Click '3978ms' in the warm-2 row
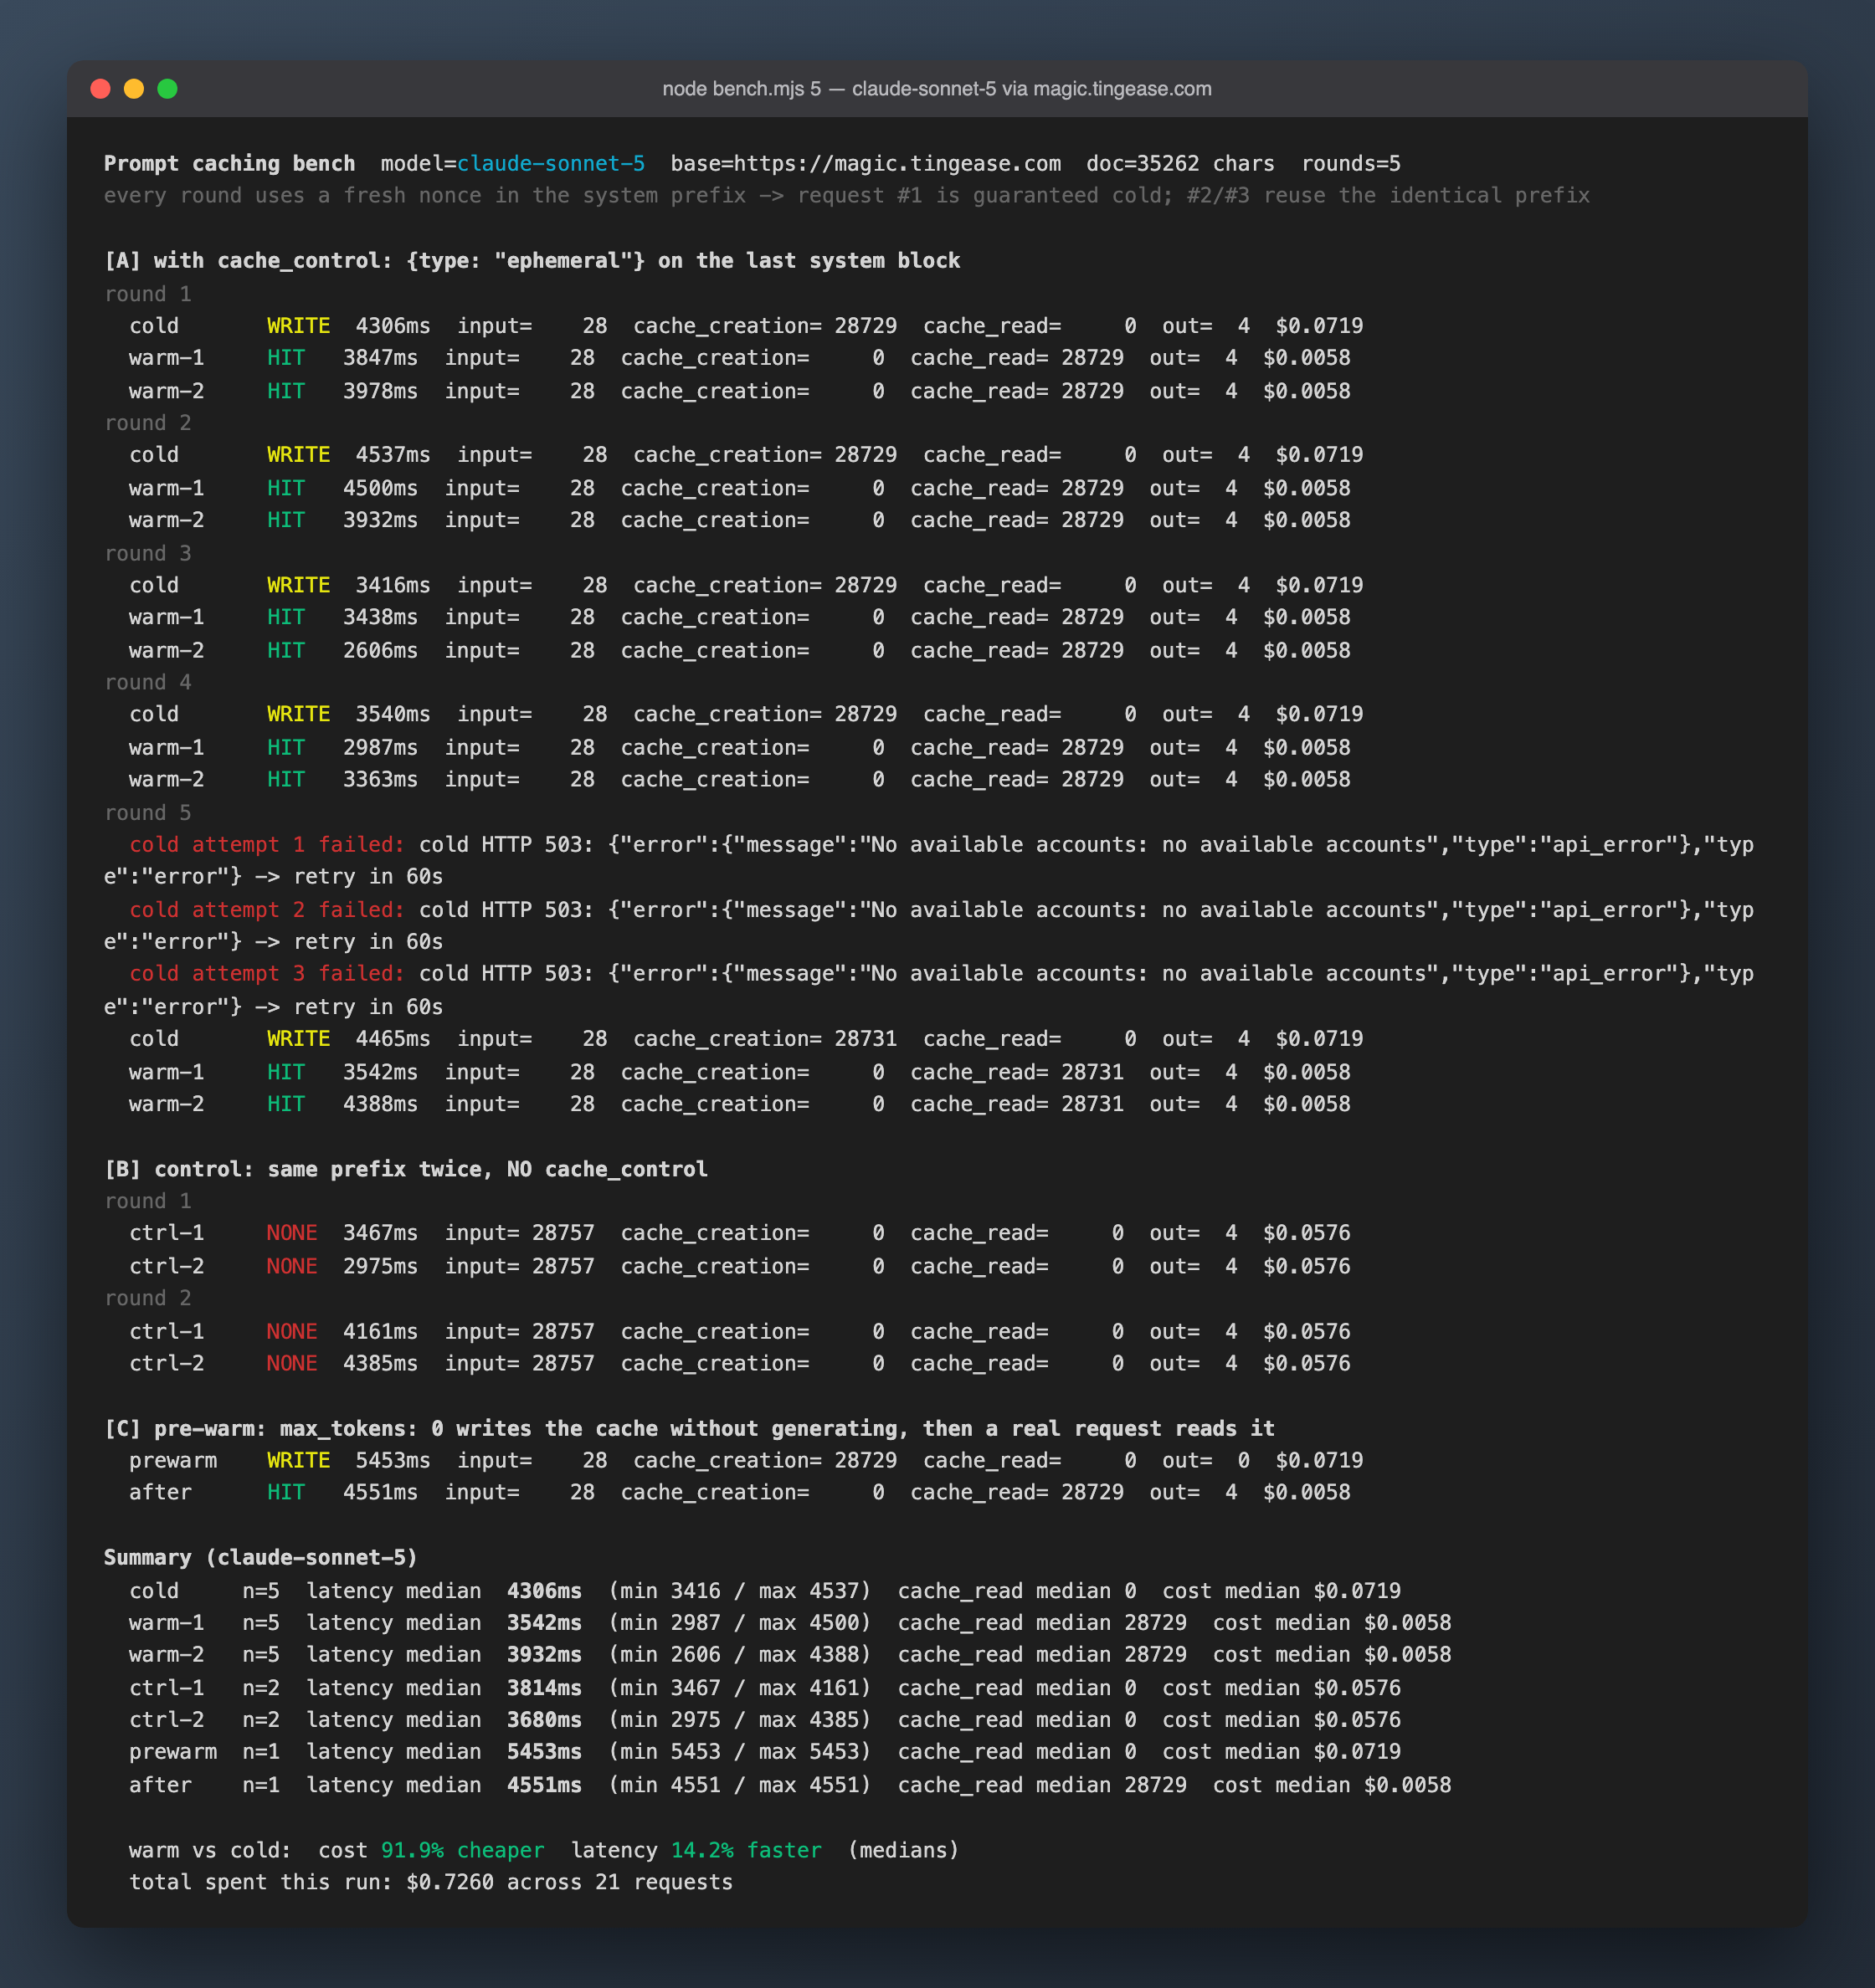Viewport: 1875px width, 1988px height. pos(380,391)
